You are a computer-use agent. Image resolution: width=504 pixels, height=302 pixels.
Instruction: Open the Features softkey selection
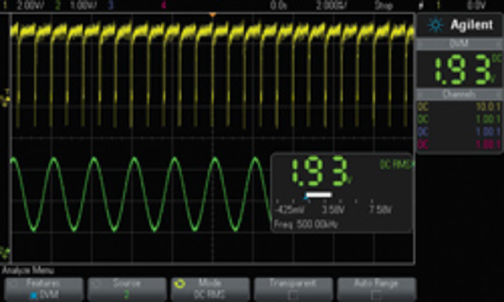pos(44,289)
